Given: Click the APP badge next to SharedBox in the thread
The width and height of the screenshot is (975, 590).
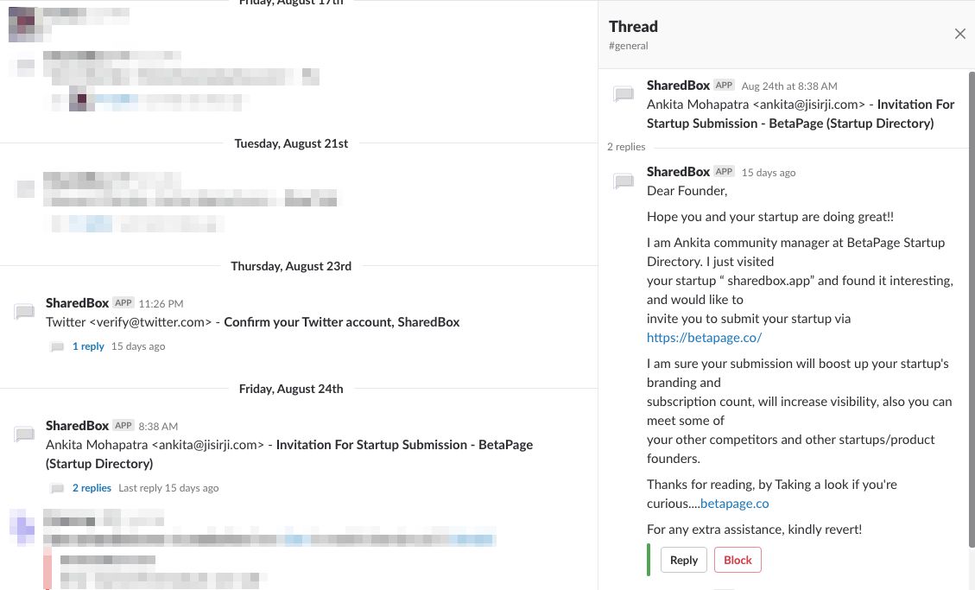Looking at the screenshot, I should tap(724, 85).
